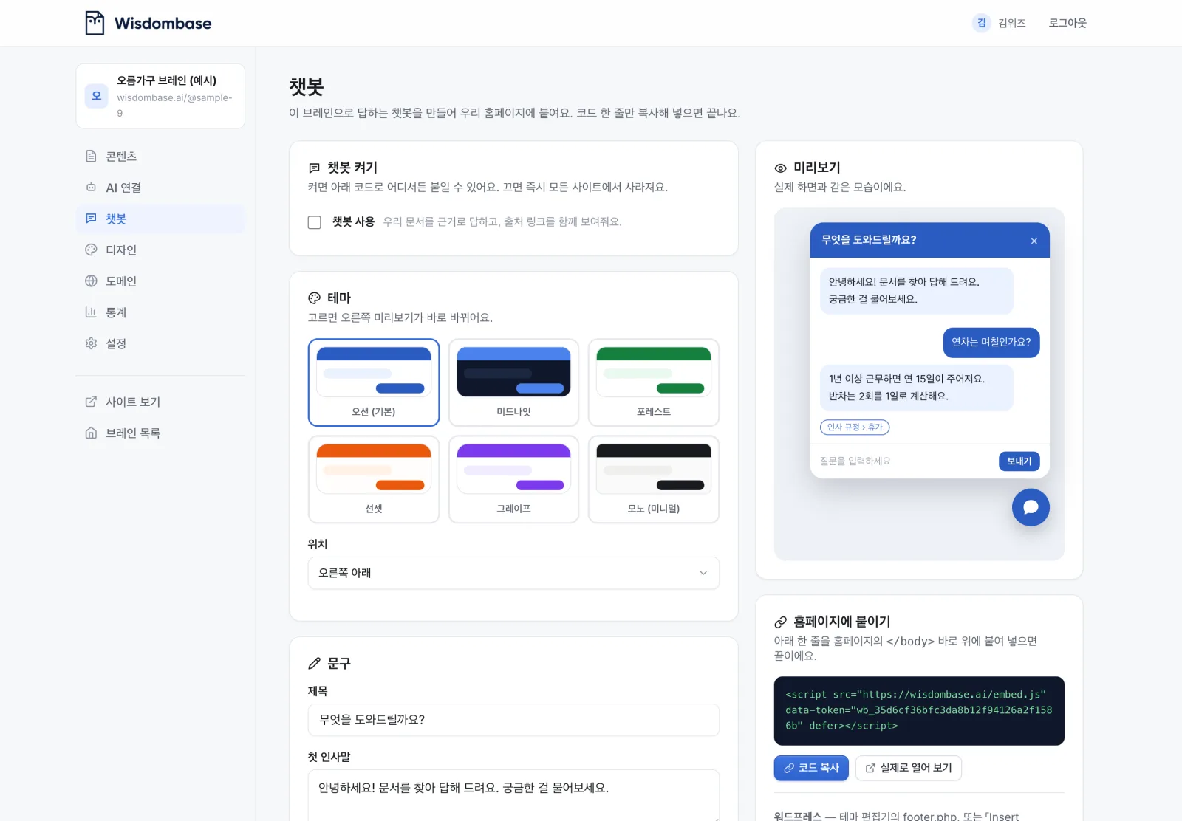Viewport: 1182px width, 821px height.
Task: Click the 도메인 globe icon
Action: (x=91, y=281)
